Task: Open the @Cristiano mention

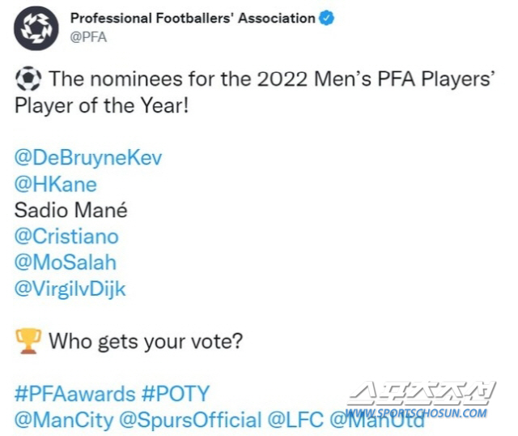Action: 66,236
